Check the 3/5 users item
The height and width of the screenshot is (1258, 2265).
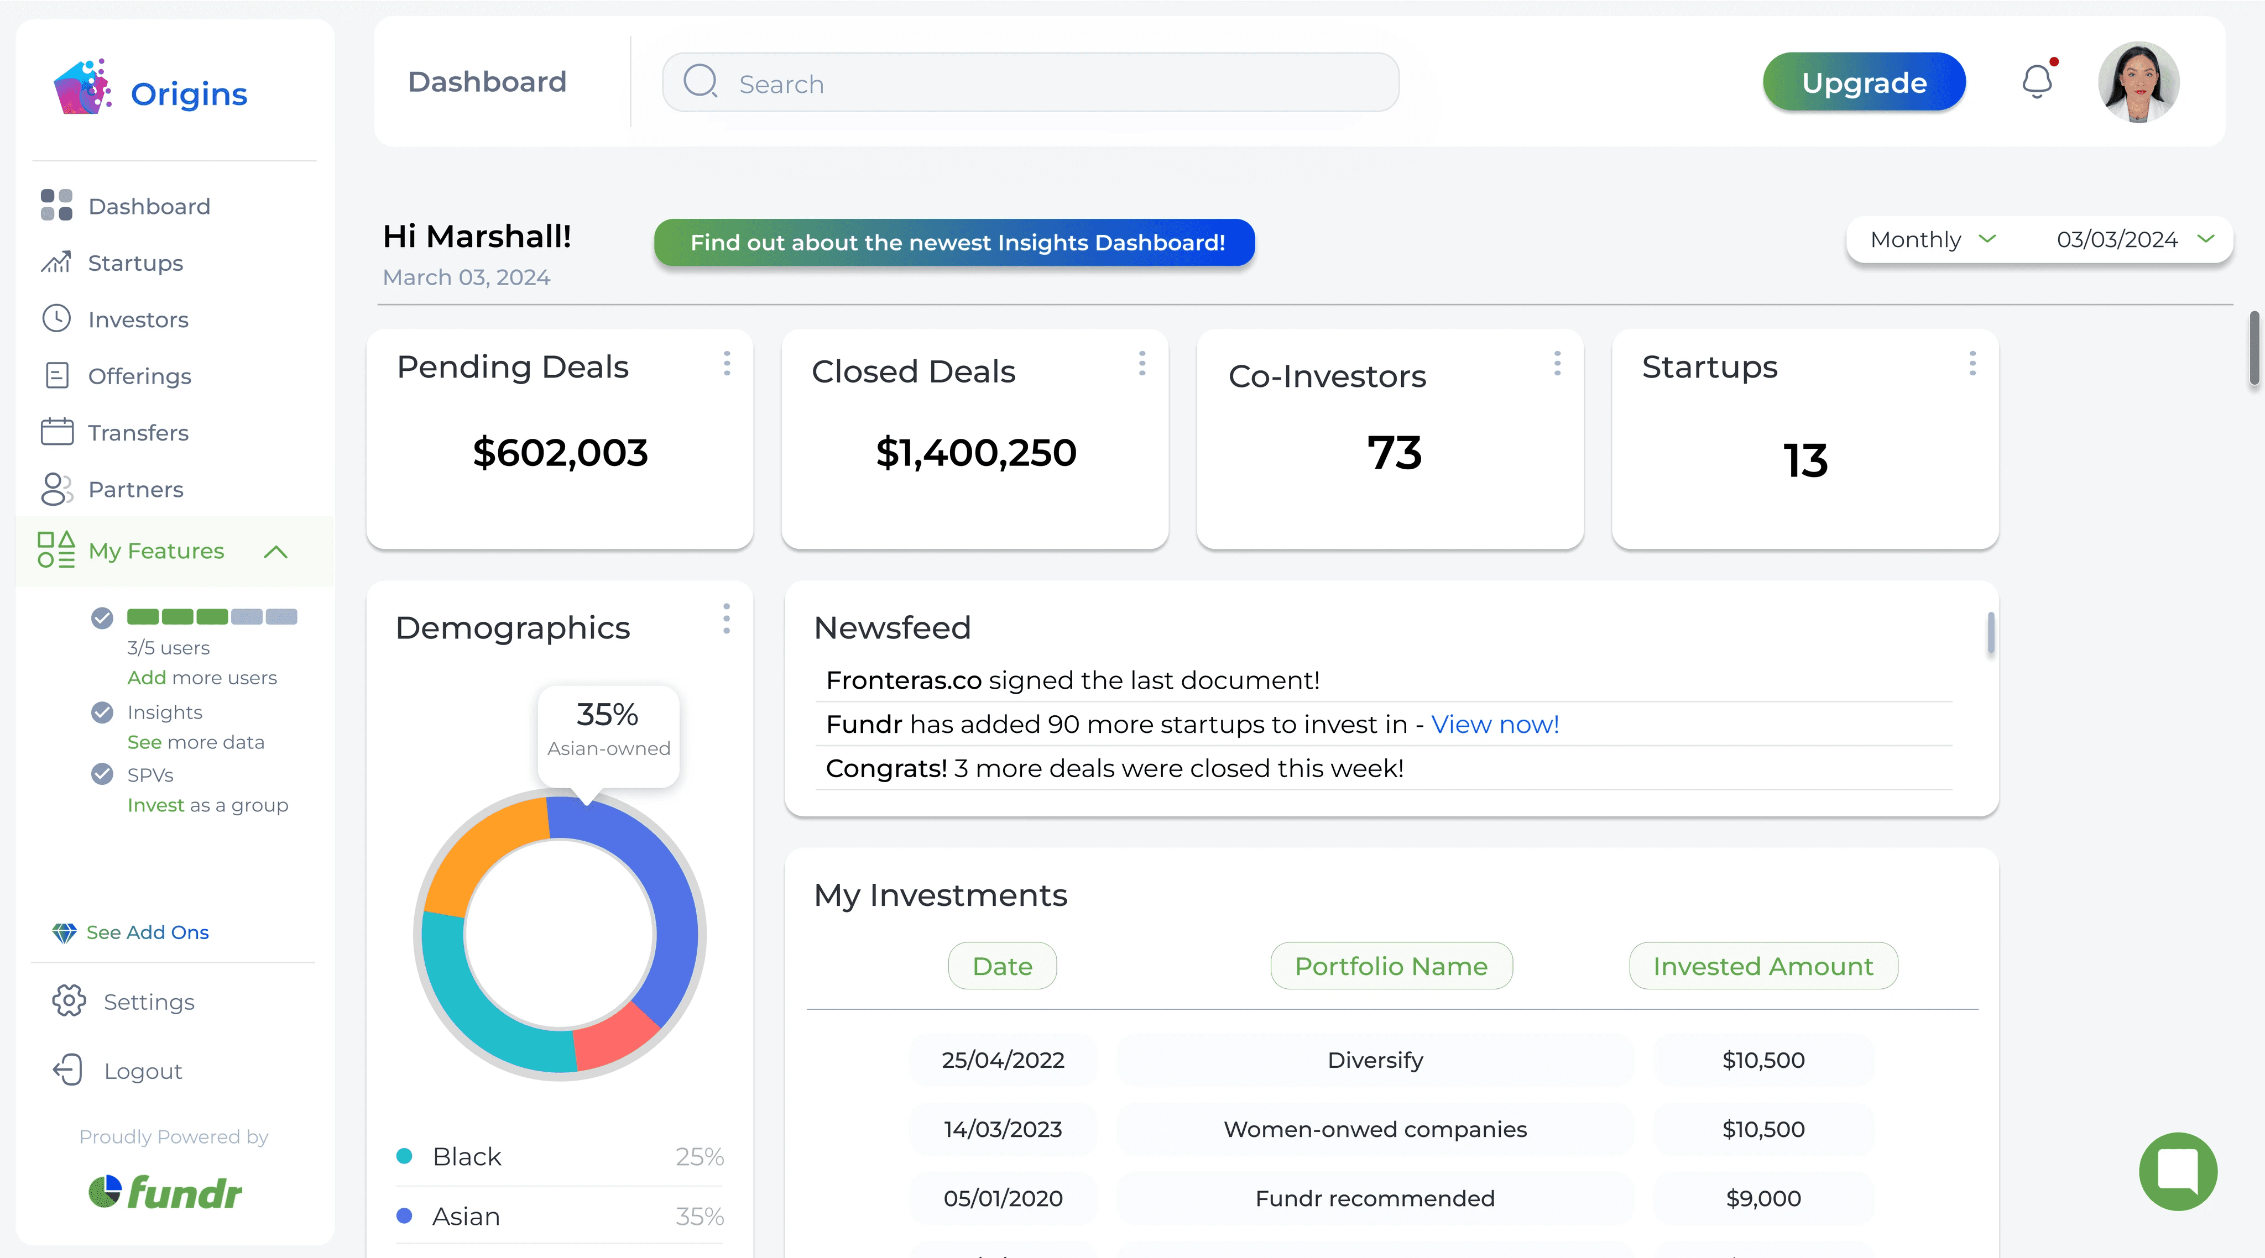103,618
